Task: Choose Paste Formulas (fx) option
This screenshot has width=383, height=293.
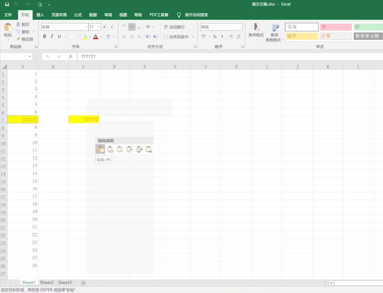Action: click(120, 149)
